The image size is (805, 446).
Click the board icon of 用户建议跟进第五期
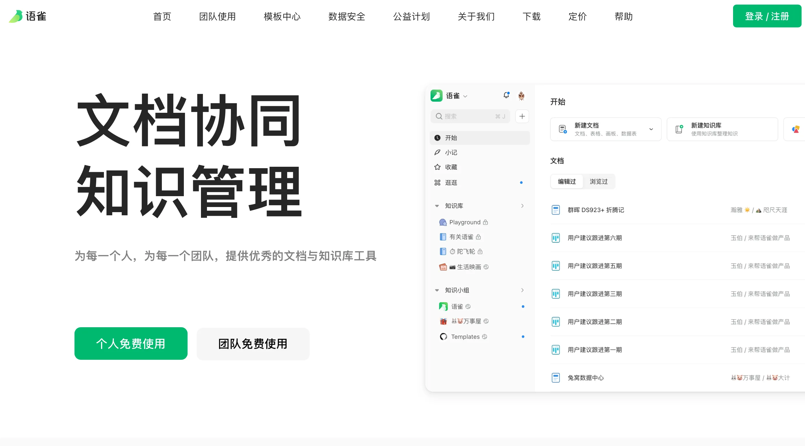pos(556,266)
